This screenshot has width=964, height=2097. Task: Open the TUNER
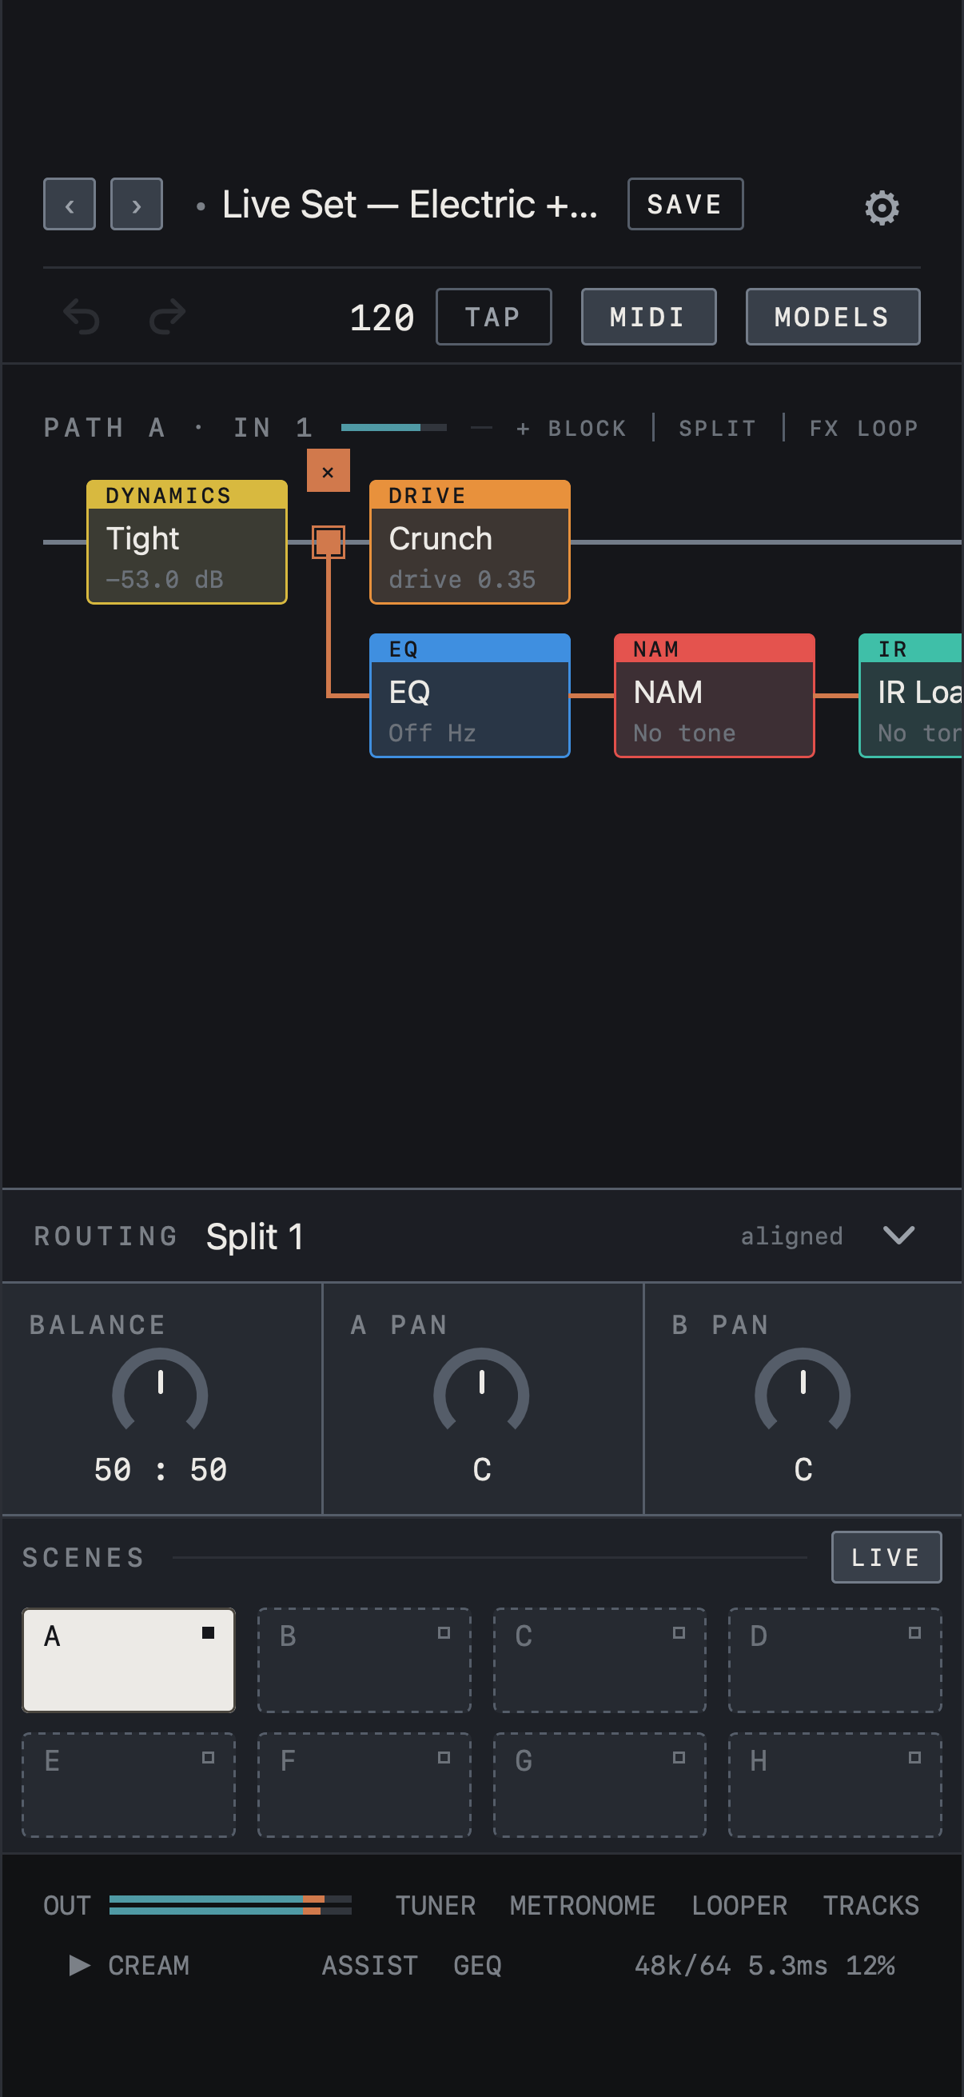[x=435, y=1906]
